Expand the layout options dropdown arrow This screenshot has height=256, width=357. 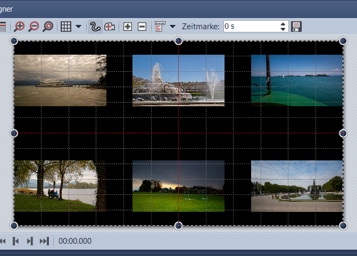click(x=172, y=27)
